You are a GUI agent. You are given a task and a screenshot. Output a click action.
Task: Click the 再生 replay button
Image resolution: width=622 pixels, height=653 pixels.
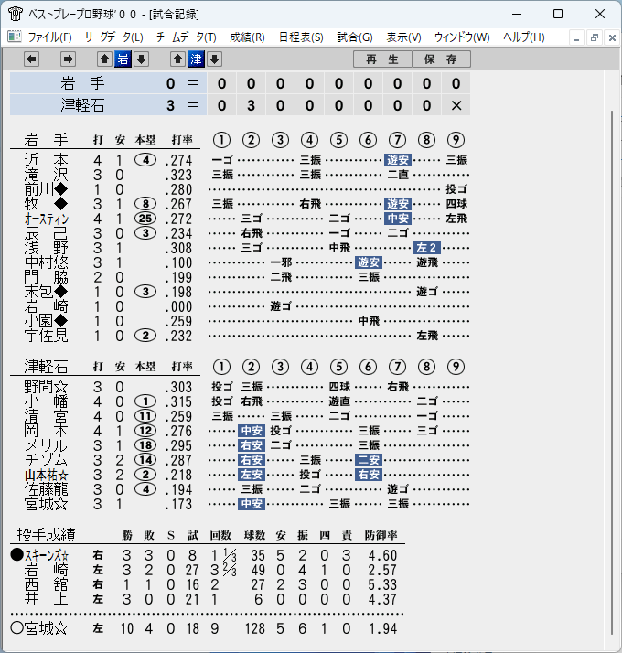[x=382, y=59]
